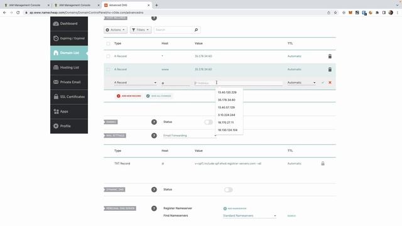This screenshot has height=226, width=402.
Task: Click the TXT Record lock icon
Action: click(x=323, y=163)
